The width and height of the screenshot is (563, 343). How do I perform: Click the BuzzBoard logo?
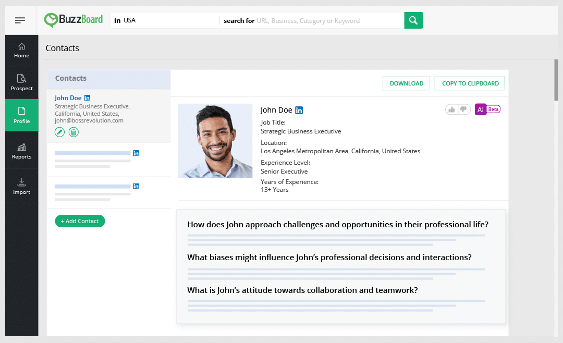click(x=73, y=20)
